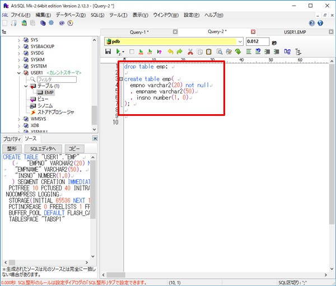The width and height of the screenshot is (336, 286).
Task: Click the blue diagram icon in editor toolbar
Action: [287, 51]
